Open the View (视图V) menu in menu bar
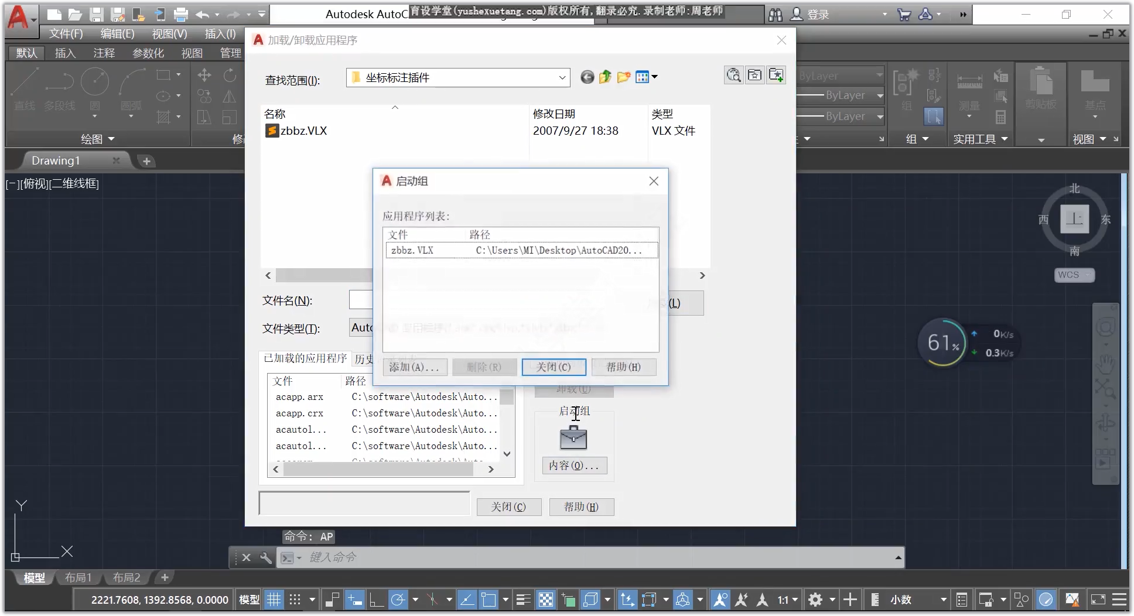 click(x=169, y=34)
